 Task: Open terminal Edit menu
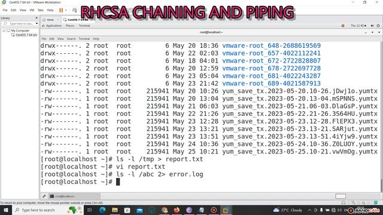(x=52, y=39)
